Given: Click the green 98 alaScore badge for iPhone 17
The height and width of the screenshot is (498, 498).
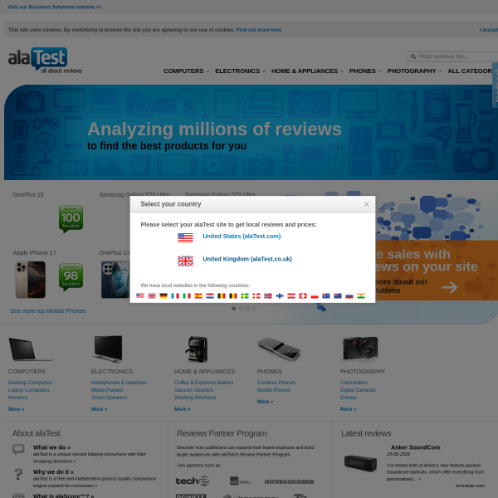Looking at the screenshot, I should coord(71,276).
